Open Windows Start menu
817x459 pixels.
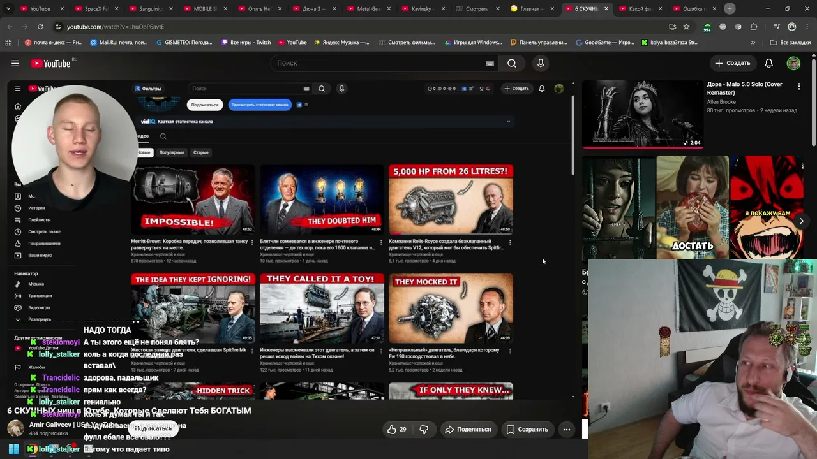click(x=13, y=449)
